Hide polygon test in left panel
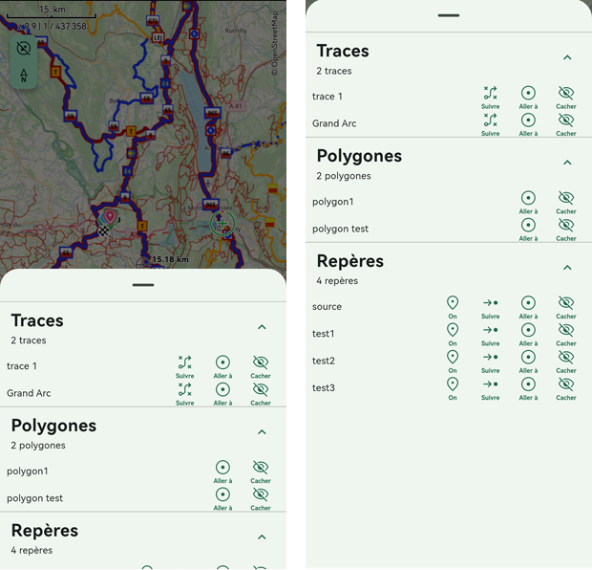Image resolution: width=592 pixels, height=570 pixels. click(261, 499)
